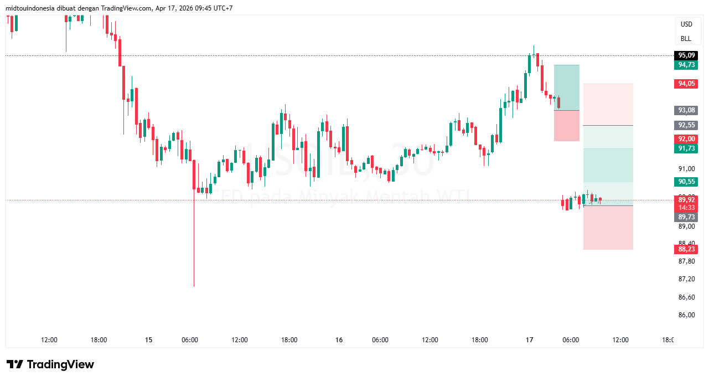Click the green 91,73 price tag
This screenshot has height=381, width=709.
pyautogui.click(x=686, y=148)
